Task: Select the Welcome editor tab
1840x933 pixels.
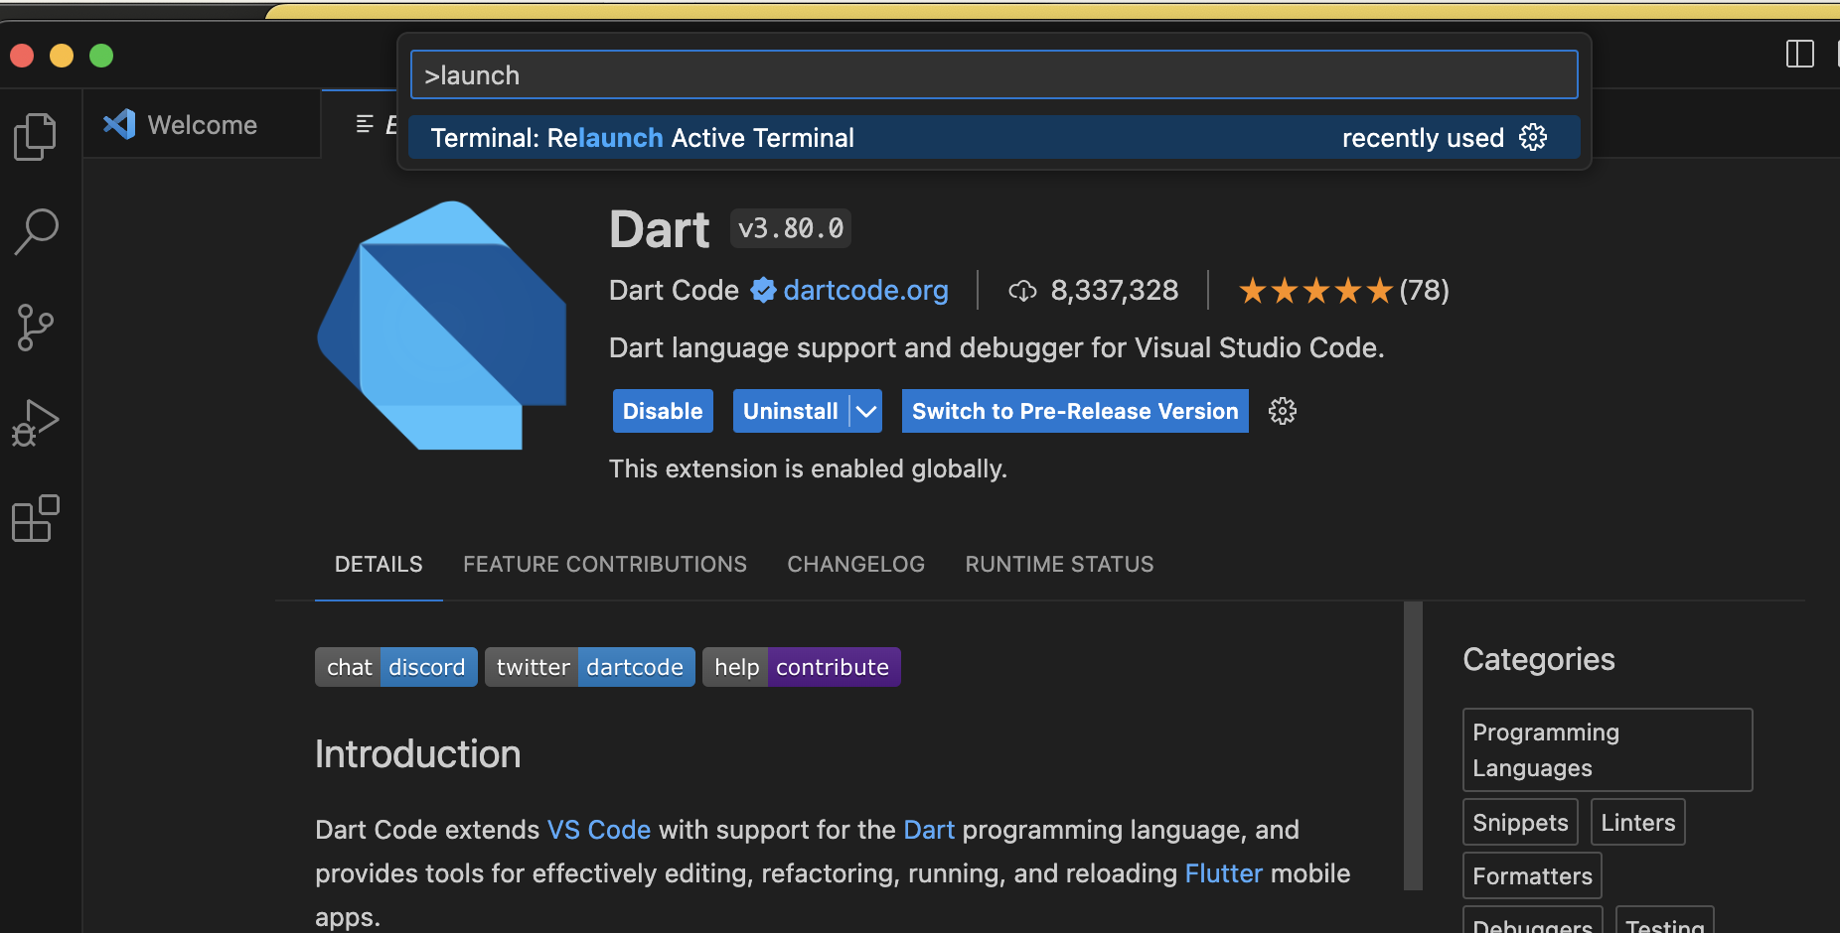Action: tap(202, 124)
